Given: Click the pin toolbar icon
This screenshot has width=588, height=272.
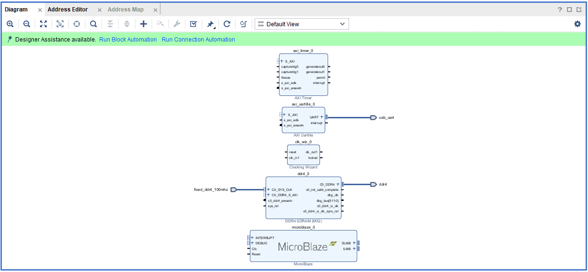Looking at the screenshot, I should [x=210, y=24].
